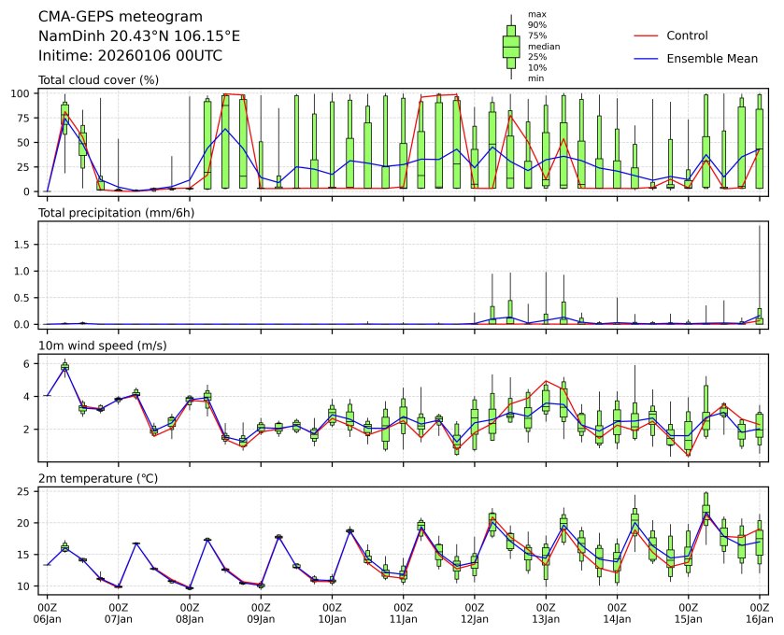This screenshot has width=784, height=635.
Task: Select the '2m temperature (℃)' panel title
Action: click(x=101, y=478)
